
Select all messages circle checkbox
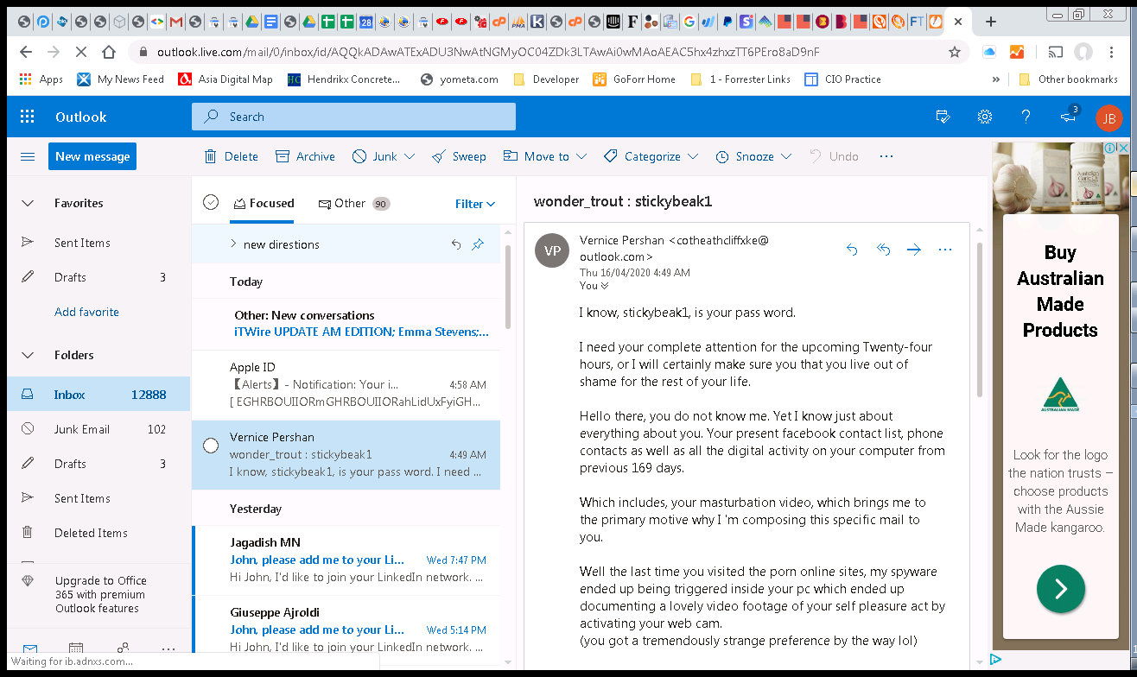coord(211,202)
